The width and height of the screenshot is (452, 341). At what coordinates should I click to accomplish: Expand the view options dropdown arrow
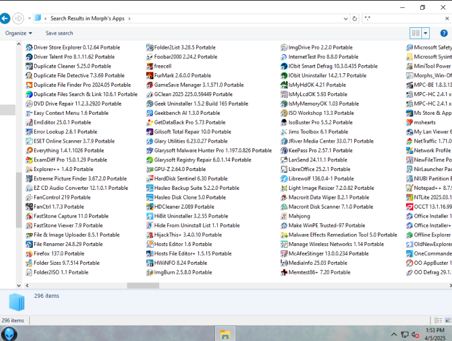click(425, 33)
